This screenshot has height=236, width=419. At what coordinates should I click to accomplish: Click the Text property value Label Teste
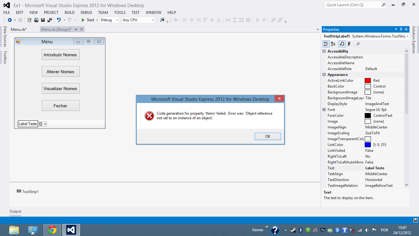point(375,168)
